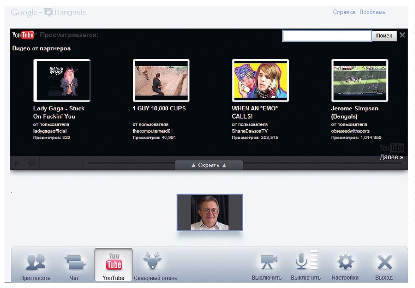
Task: Collapse the video panel with Скрыть
Action: click(x=209, y=165)
